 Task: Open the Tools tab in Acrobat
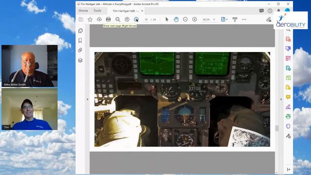pyautogui.click(x=97, y=11)
